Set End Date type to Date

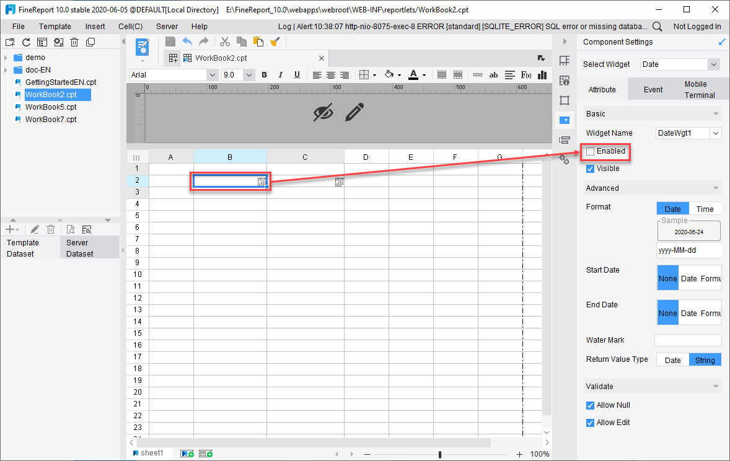point(689,314)
